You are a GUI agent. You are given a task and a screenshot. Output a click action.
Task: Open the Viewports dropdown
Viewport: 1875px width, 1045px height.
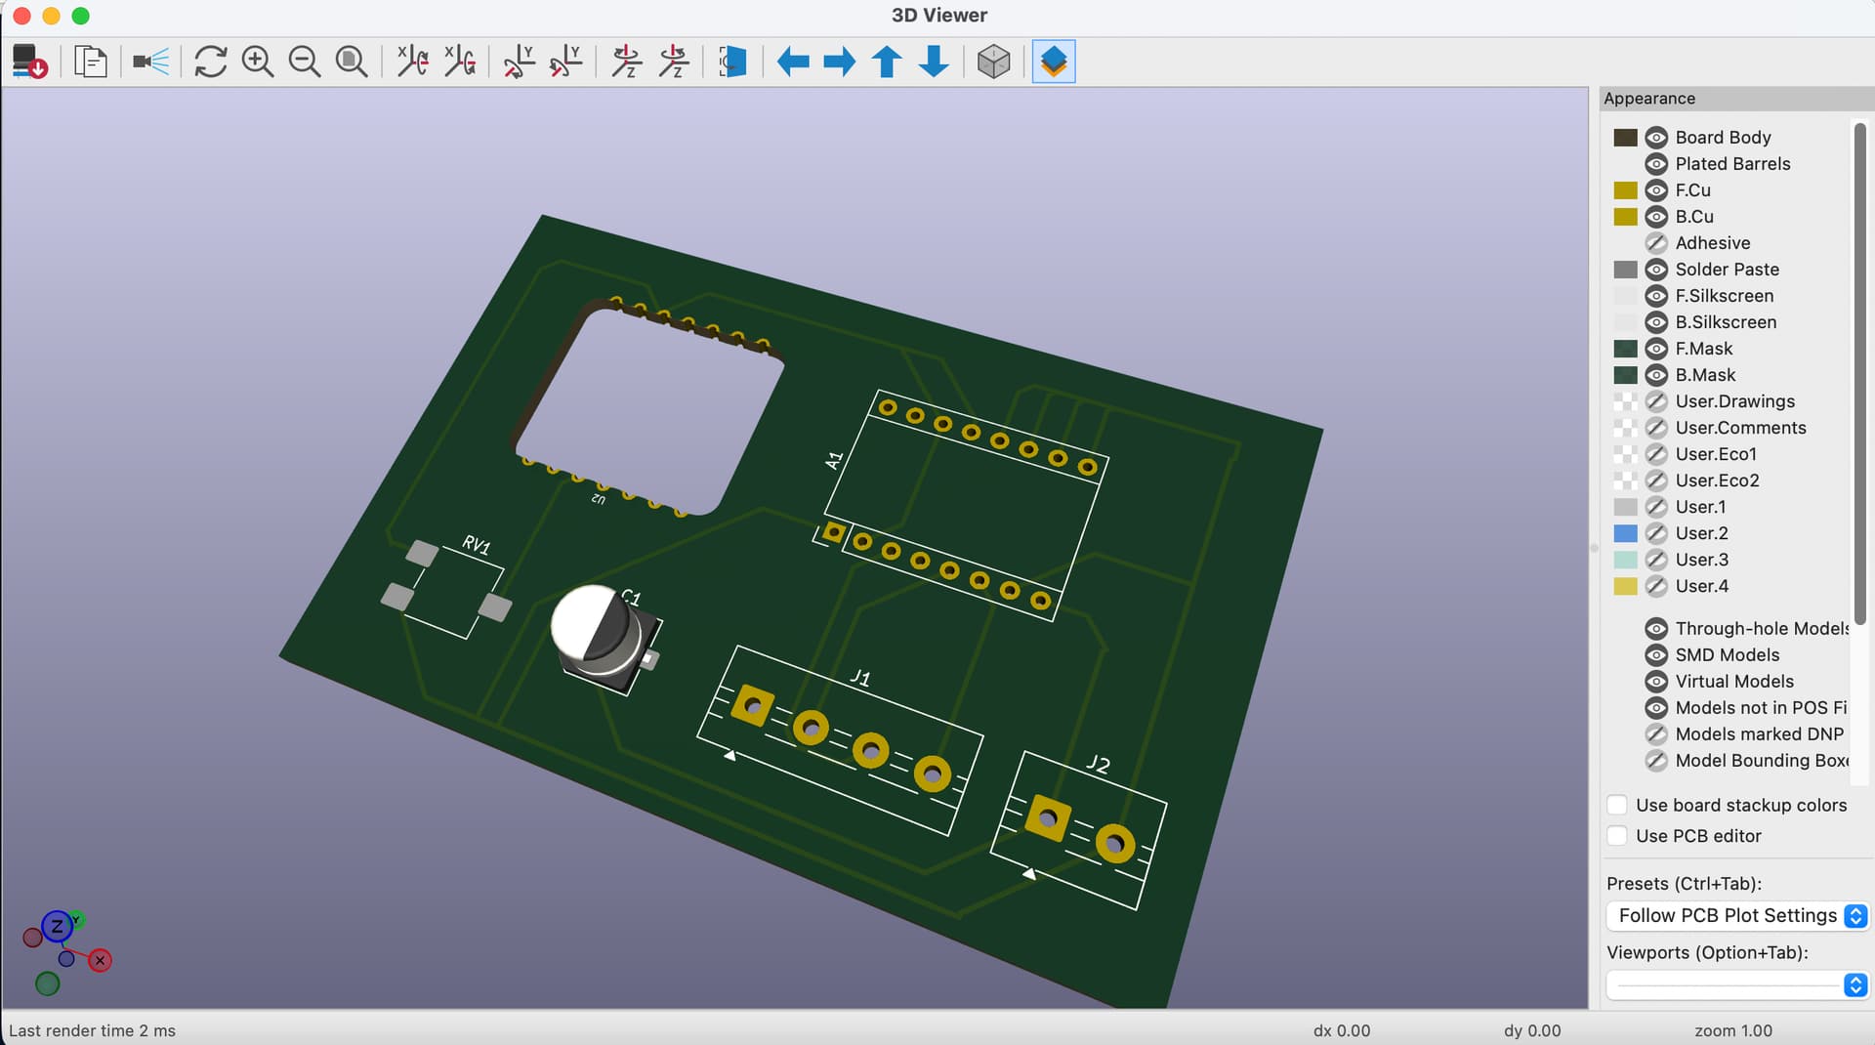1737,984
